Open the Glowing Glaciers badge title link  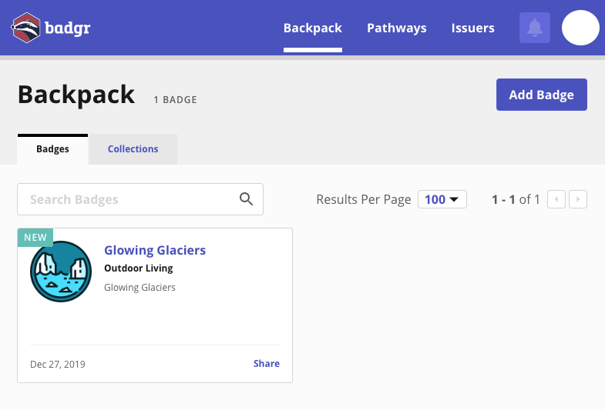(x=155, y=250)
